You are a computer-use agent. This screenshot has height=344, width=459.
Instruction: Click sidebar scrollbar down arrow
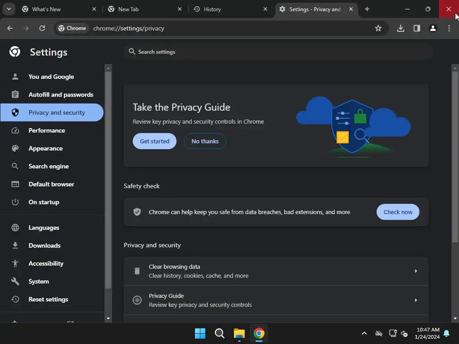pos(108,318)
